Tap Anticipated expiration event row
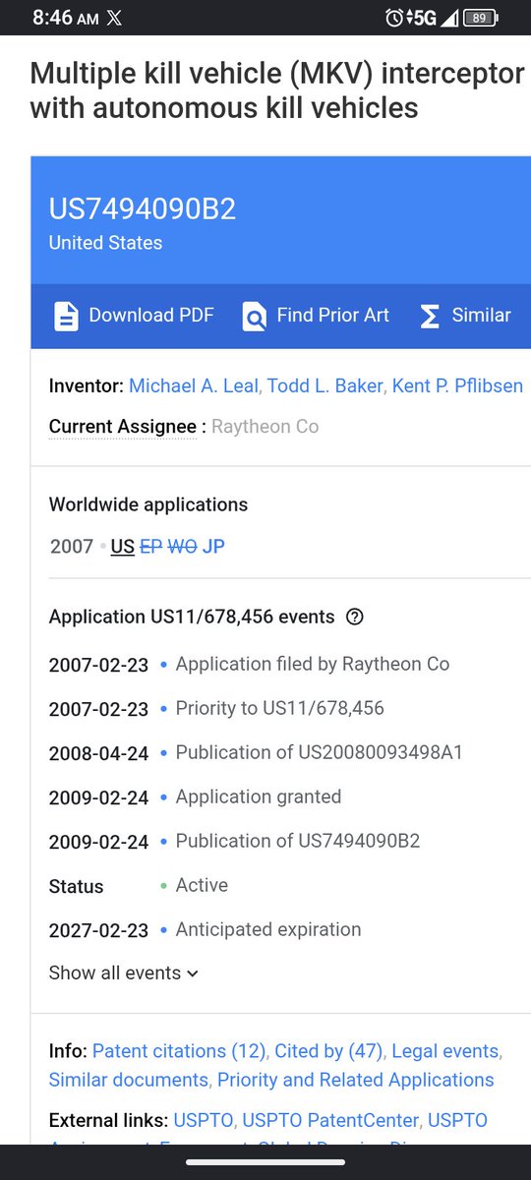Image resolution: width=531 pixels, height=1180 pixels. click(x=268, y=930)
